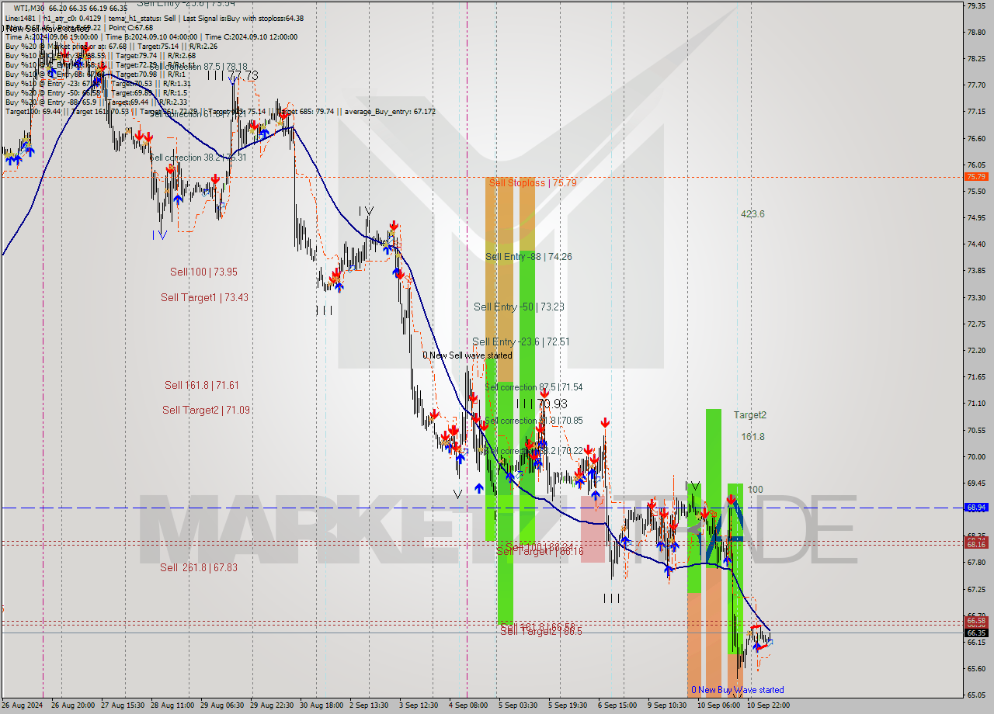The width and height of the screenshot is (994, 714).
Task: Click 'average_Buy_entry: 67.172' info text
Action: click(x=390, y=112)
